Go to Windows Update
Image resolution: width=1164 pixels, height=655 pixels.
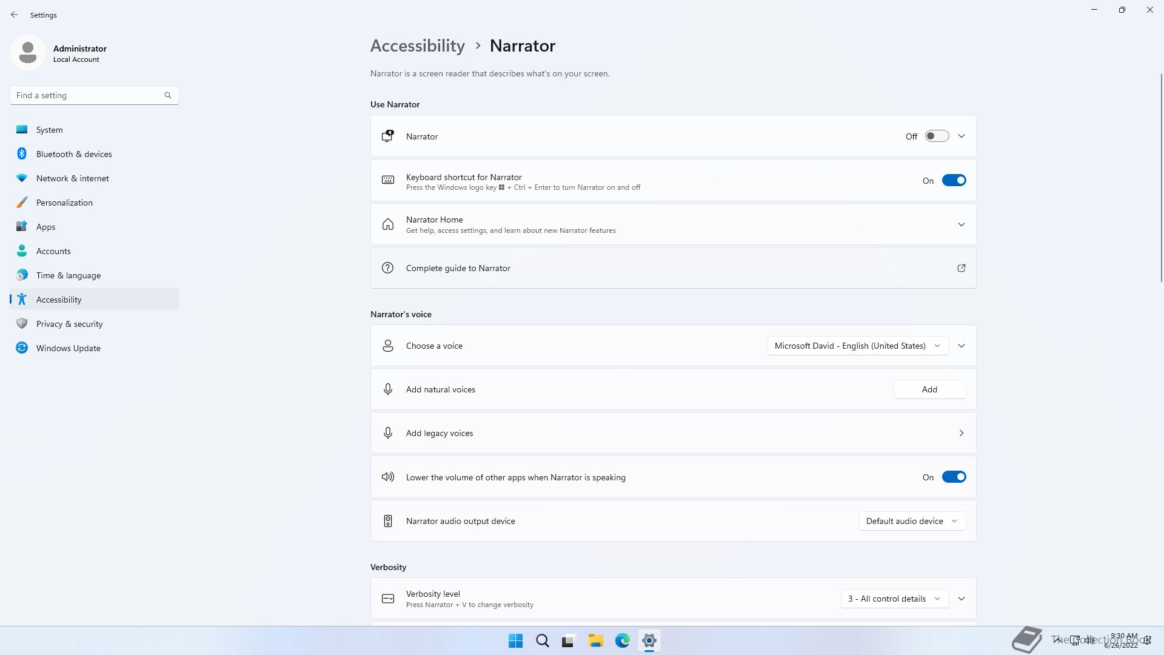tap(95, 348)
